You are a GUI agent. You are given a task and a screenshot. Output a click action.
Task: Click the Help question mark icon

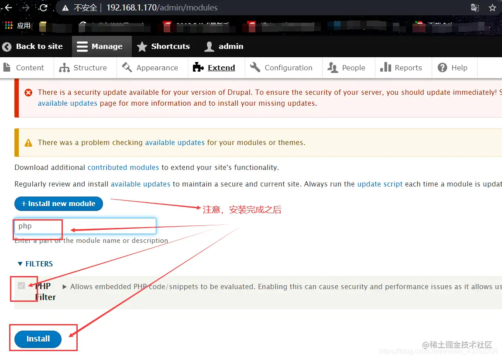(442, 68)
